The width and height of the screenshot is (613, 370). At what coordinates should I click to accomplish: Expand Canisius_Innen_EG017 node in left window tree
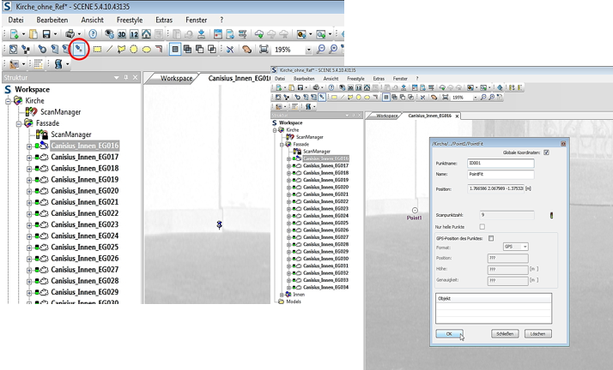tap(29, 158)
